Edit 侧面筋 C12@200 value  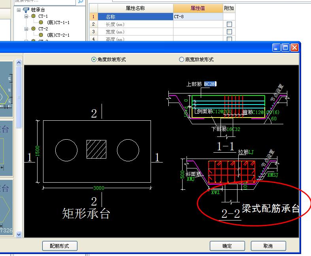point(222,112)
